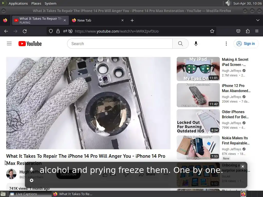
Task: Reload the page with the refresh icon
Action: pos(25,31)
